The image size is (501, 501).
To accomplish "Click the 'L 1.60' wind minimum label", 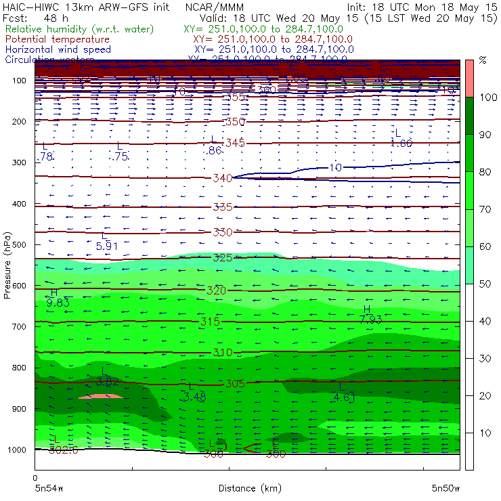I will click(401, 138).
